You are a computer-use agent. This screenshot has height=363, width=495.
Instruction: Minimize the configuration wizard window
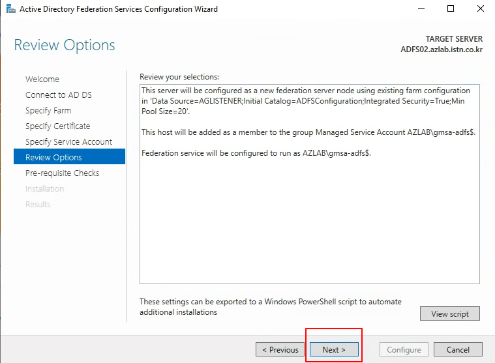pyautogui.click(x=421, y=9)
